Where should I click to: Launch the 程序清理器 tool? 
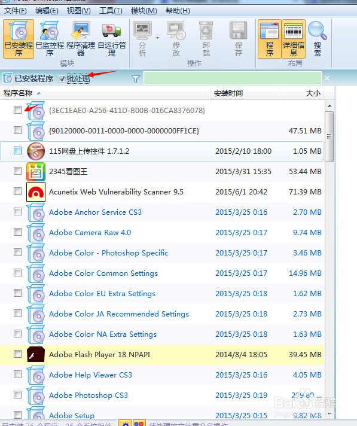(x=81, y=39)
